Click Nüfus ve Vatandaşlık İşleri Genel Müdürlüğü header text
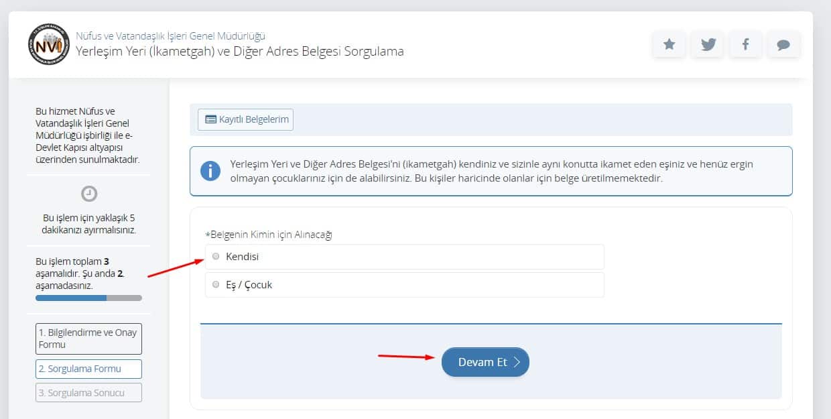Screen dimensions: 831x419 [170, 36]
